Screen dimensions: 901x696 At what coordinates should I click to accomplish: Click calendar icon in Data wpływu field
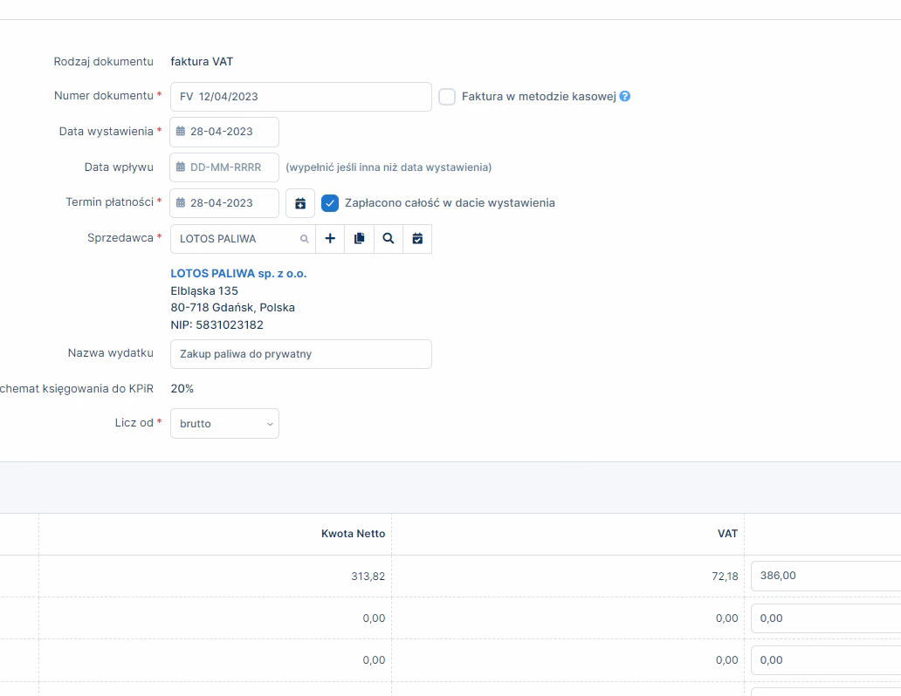click(181, 167)
